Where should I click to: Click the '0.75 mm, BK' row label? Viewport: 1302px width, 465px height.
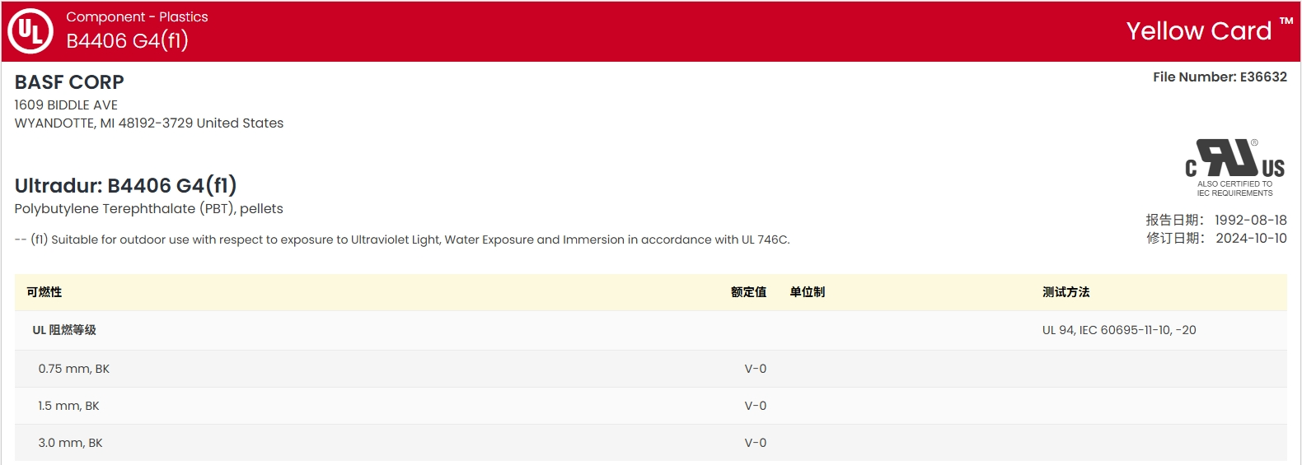[74, 369]
